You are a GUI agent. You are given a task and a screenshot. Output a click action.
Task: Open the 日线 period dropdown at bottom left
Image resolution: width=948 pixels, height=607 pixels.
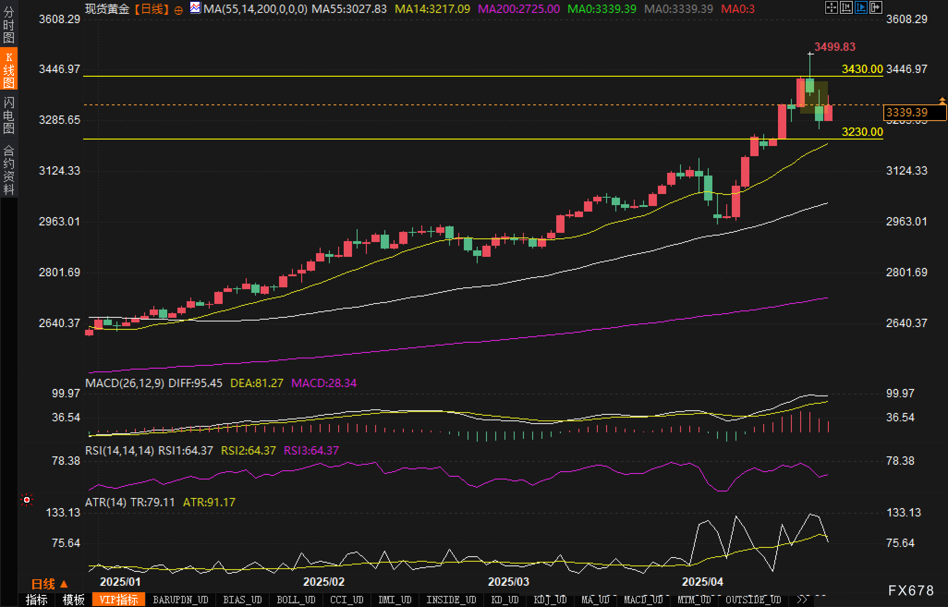(49, 584)
